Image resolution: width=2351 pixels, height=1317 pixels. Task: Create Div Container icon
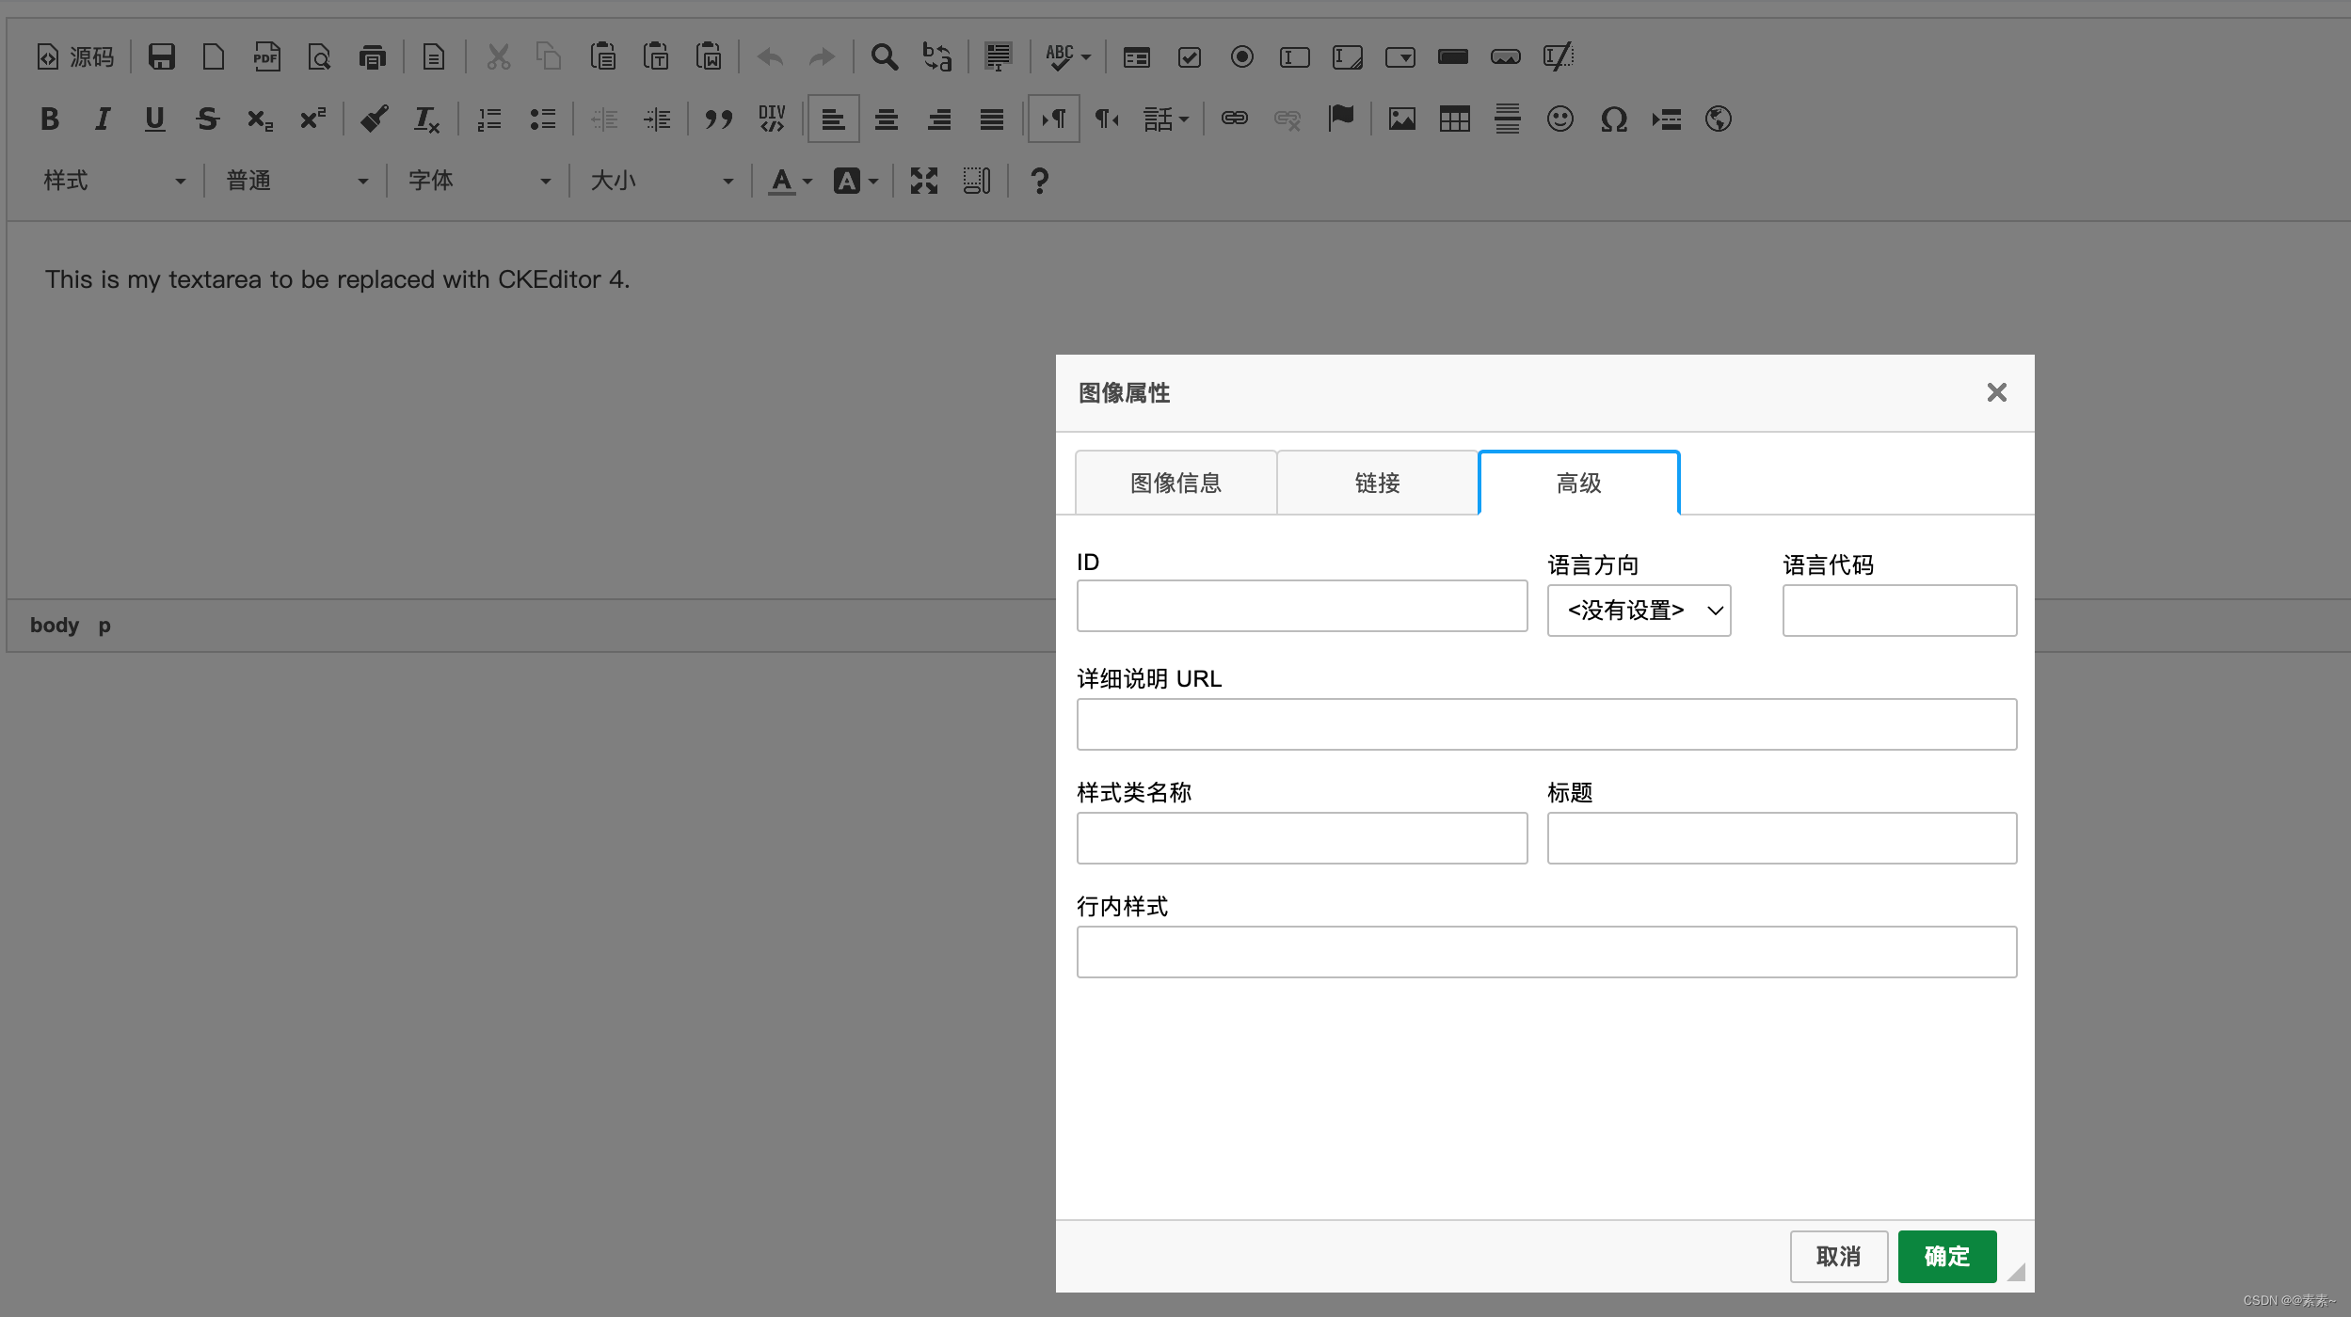click(x=772, y=119)
